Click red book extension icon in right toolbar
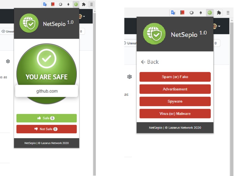 click(x=182, y=13)
